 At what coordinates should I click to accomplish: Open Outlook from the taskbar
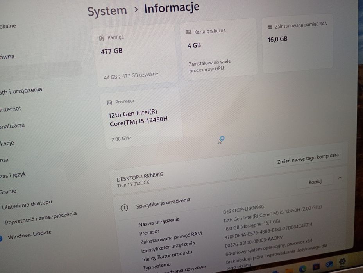[329, 264]
